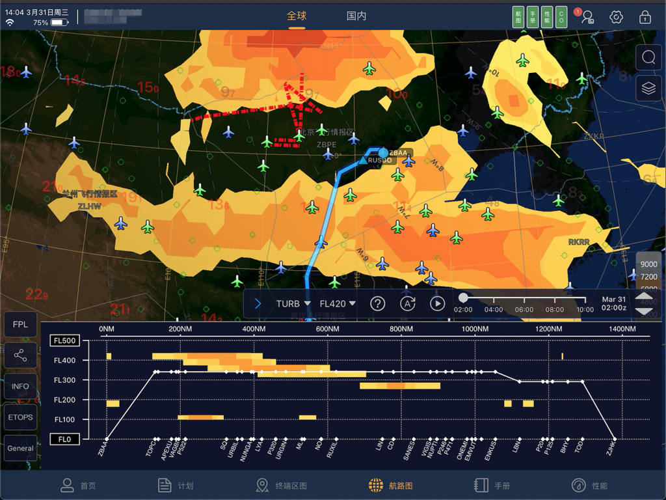Image resolution: width=666 pixels, height=500 pixels.
Task: Open the map layers panel
Action: coord(648,89)
